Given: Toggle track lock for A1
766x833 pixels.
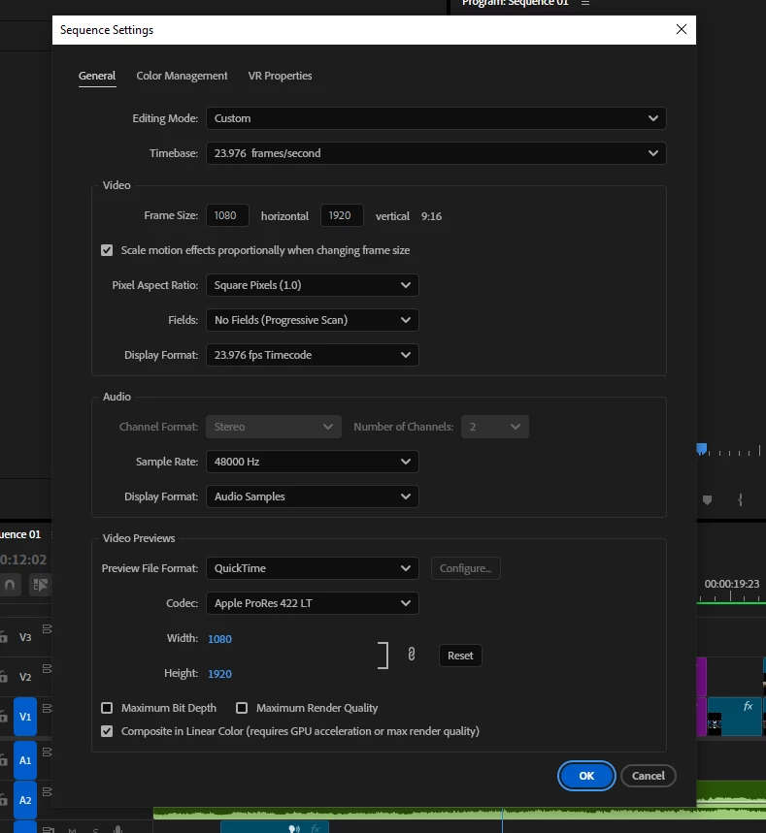Looking at the screenshot, I should click(3, 759).
